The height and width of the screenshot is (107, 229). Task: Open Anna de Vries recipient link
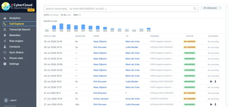pos(132,99)
